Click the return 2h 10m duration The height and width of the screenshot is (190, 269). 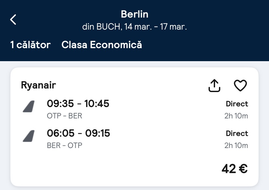[x=236, y=145]
